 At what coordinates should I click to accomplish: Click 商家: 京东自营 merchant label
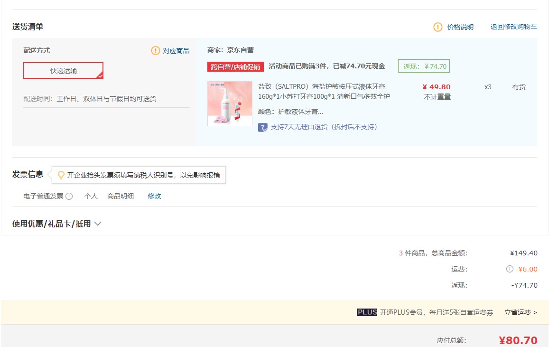pyautogui.click(x=231, y=50)
